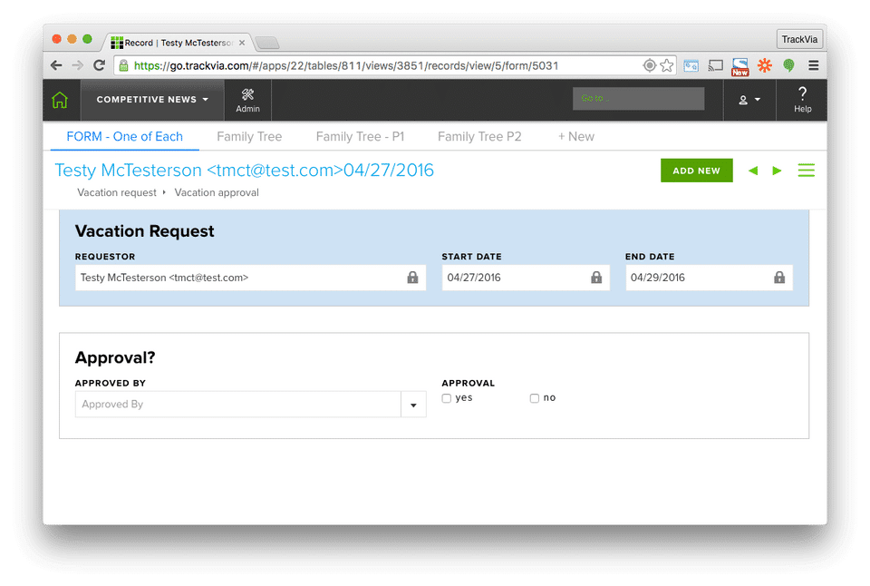Go to next record with right arrow

tap(777, 171)
